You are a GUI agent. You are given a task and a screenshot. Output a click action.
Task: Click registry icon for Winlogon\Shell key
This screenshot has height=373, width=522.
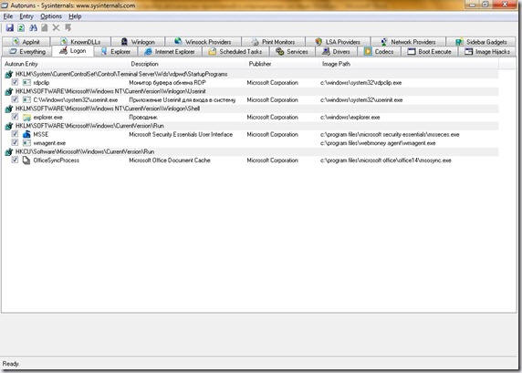pyautogui.click(x=9, y=109)
